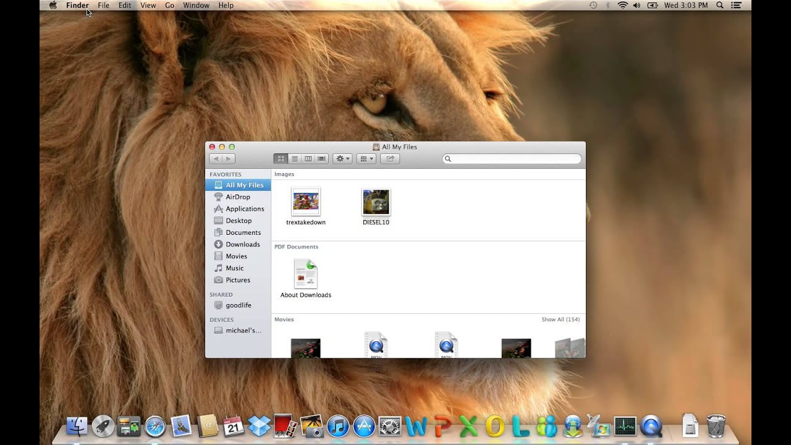Select the Movies item in Favorites
Image resolution: width=791 pixels, height=445 pixels.
[235, 256]
